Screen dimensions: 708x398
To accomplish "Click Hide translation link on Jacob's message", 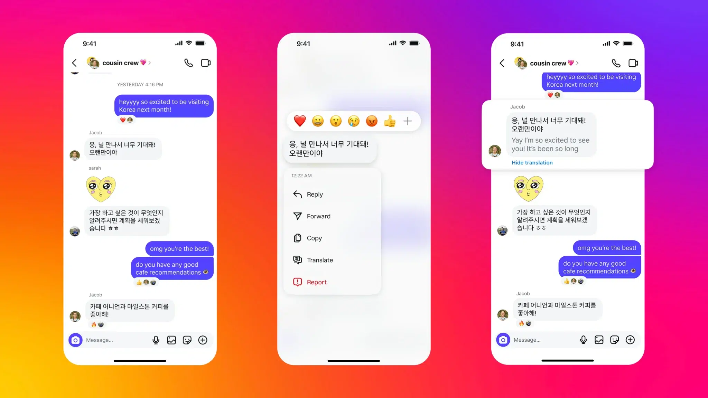I will click(x=531, y=162).
